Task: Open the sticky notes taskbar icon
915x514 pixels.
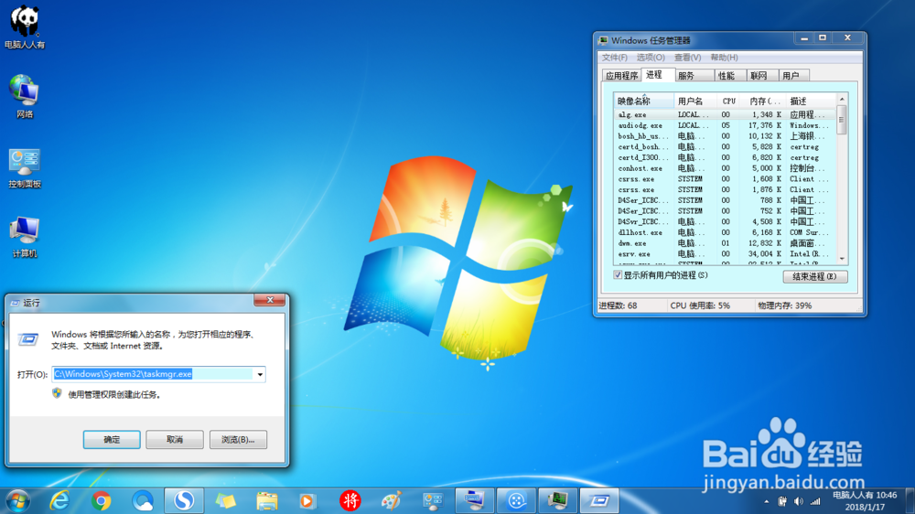Action: click(x=225, y=500)
